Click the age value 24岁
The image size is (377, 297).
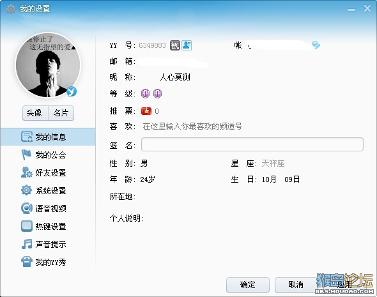pyautogui.click(x=148, y=179)
